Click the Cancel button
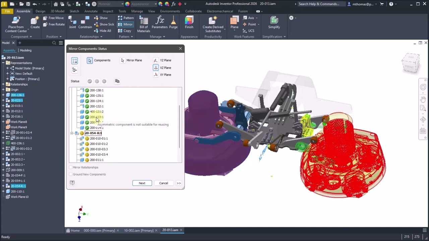 tap(164, 183)
